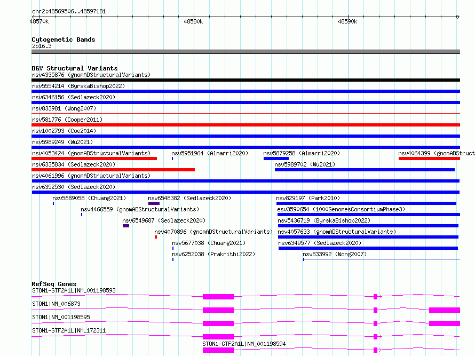The image size is (475, 356).
Task: Click the nsv4053424 red variant bar
Action: tap(94, 159)
